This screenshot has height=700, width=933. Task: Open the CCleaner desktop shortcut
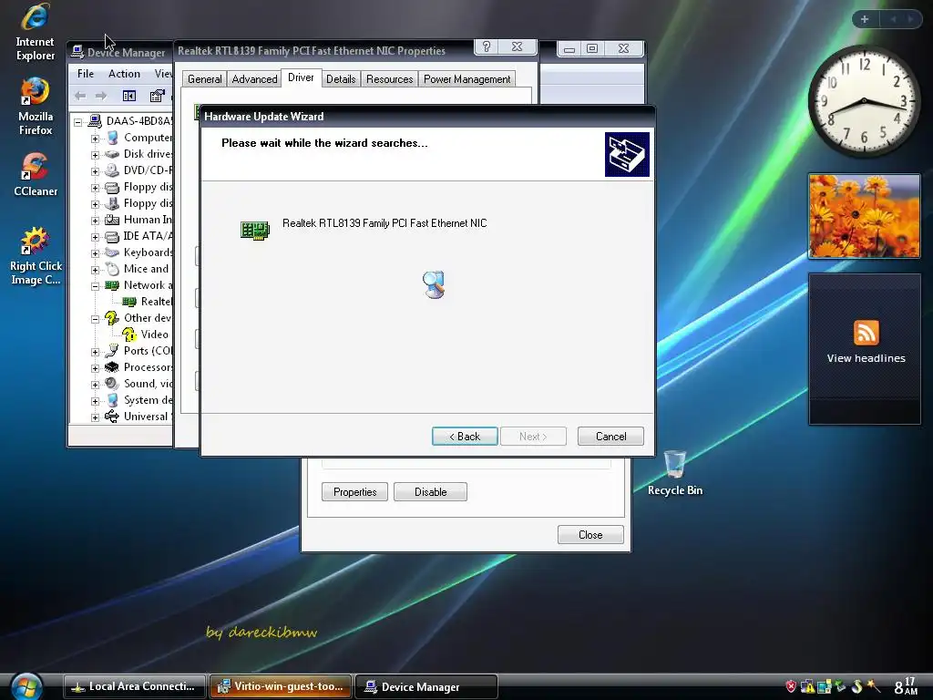click(x=36, y=174)
